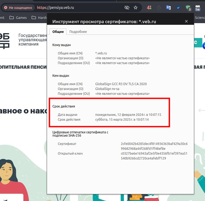Click the certificate SHA-256 fingerprint value

coord(154,146)
